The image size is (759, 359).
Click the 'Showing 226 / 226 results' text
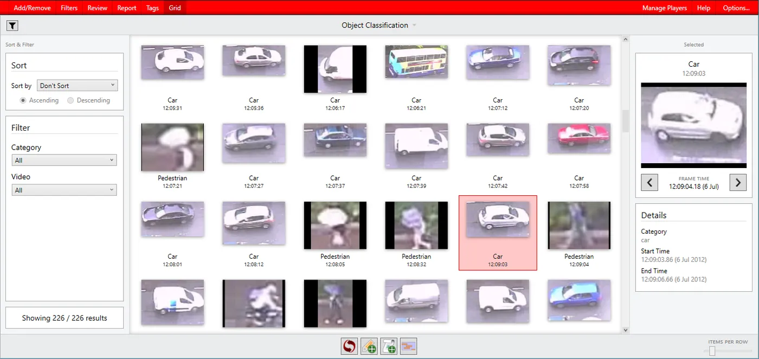(65, 318)
